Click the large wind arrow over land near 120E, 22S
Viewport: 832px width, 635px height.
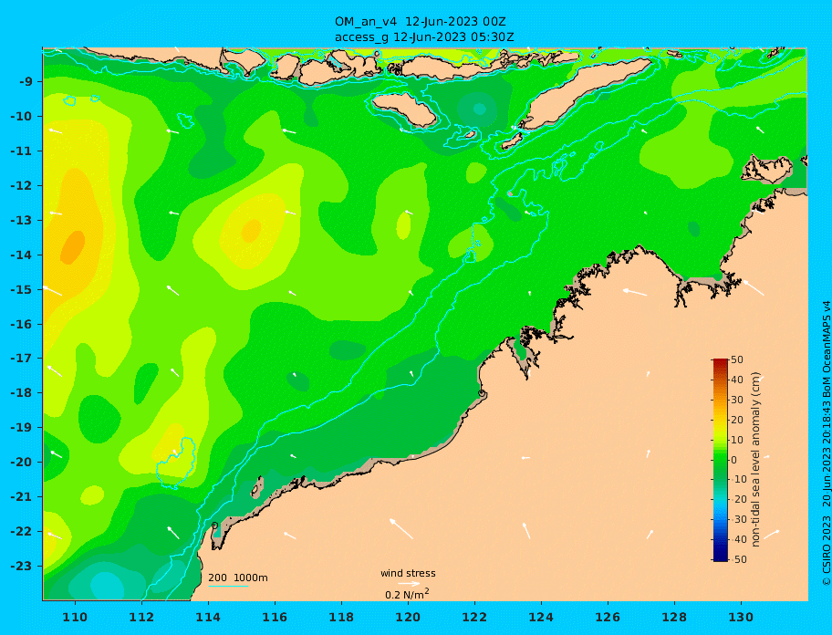(401, 529)
